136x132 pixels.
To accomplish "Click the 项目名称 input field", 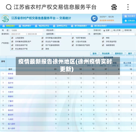I will (72, 30).
